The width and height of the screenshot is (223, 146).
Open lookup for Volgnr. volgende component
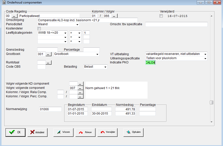[x=80, y=88]
